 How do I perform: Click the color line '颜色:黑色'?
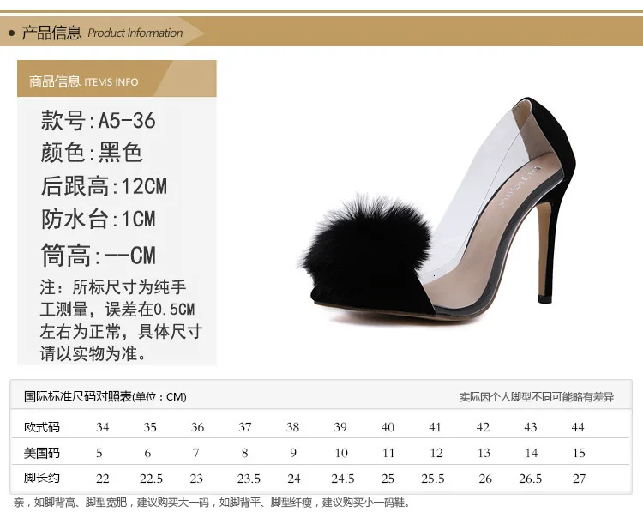coord(92,153)
